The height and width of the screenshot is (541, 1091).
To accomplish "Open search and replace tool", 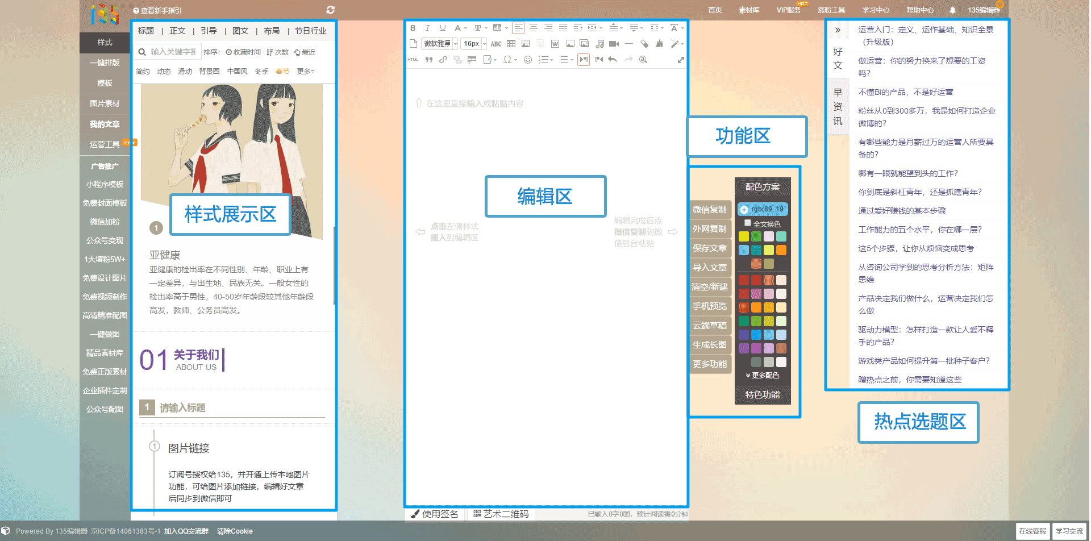I will [643, 60].
